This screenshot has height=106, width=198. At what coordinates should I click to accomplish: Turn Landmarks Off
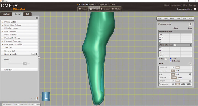pos(178,71)
